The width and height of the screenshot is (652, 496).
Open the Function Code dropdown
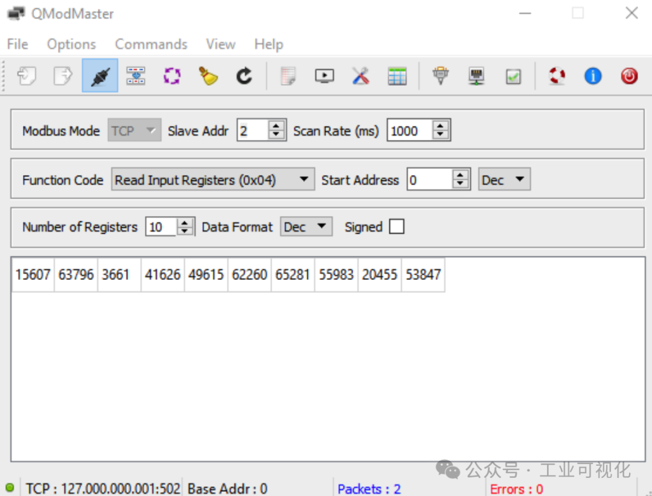click(x=213, y=179)
